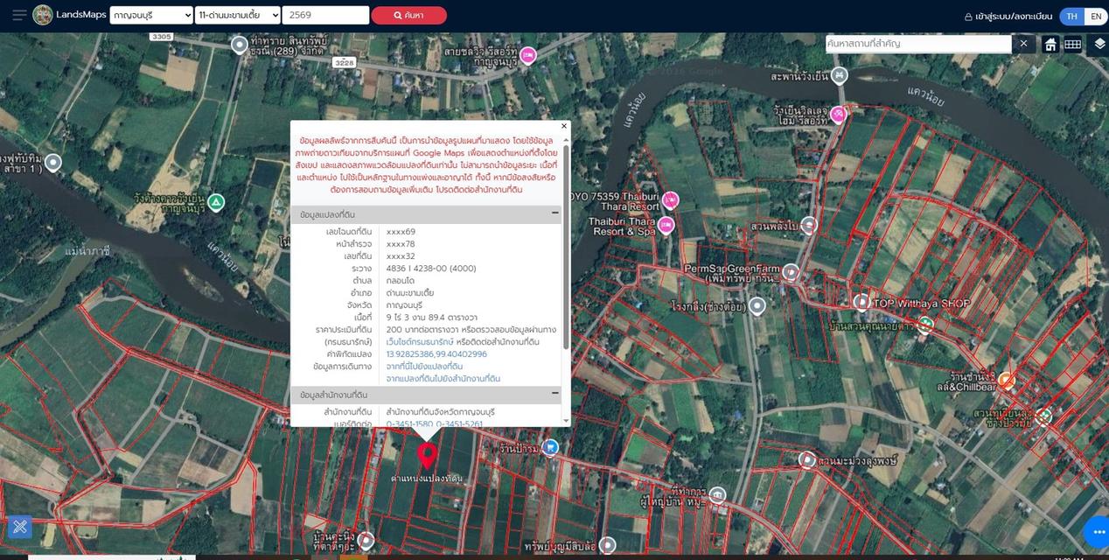Screen dimensions: 1109x560
Task: Click the home icon near search box
Action: [x=1050, y=45]
